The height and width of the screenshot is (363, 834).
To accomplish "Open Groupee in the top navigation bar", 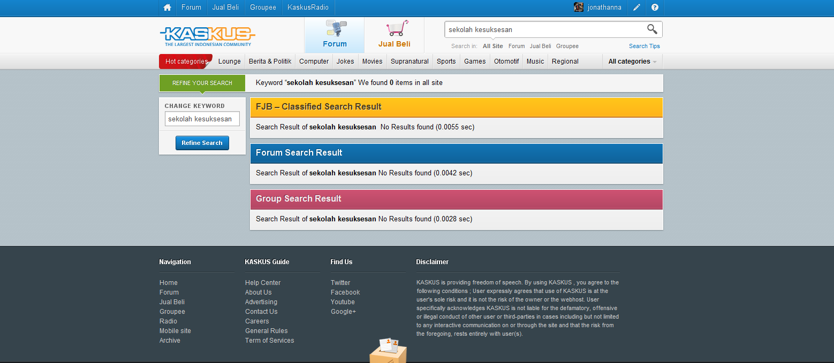I will 263,7.
